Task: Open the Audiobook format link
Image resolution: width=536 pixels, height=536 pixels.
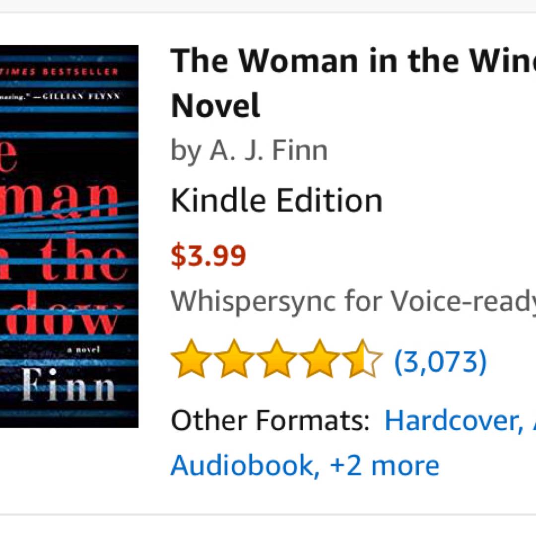Action: coord(244,465)
